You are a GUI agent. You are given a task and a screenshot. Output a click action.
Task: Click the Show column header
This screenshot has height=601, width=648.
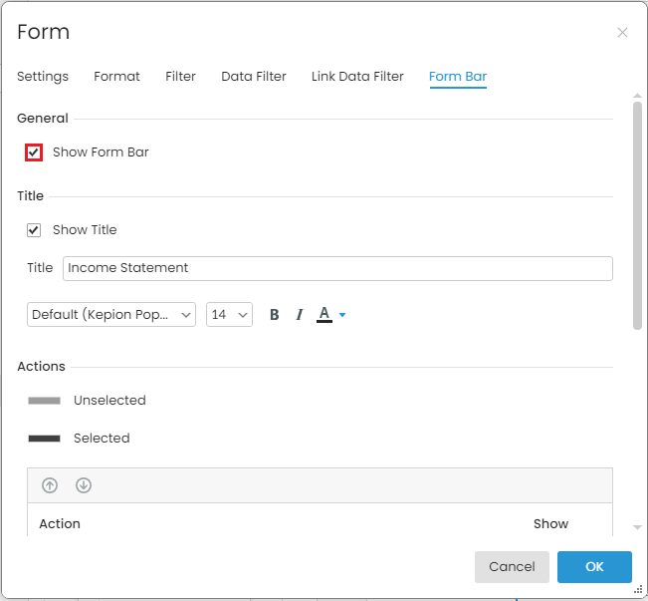coord(550,523)
